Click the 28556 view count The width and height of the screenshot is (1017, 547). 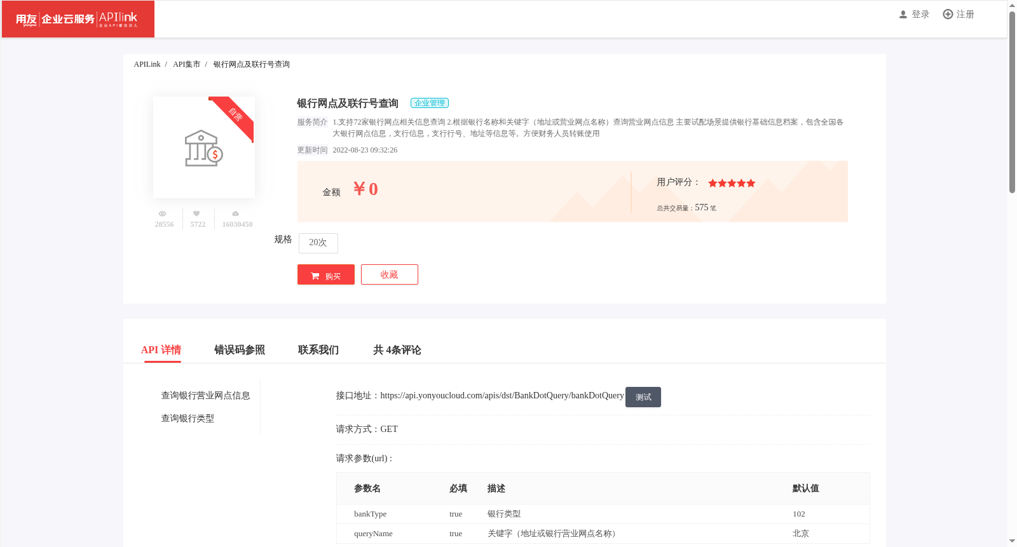click(164, 225)
